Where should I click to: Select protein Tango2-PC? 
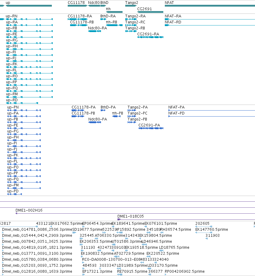point(132,116)
